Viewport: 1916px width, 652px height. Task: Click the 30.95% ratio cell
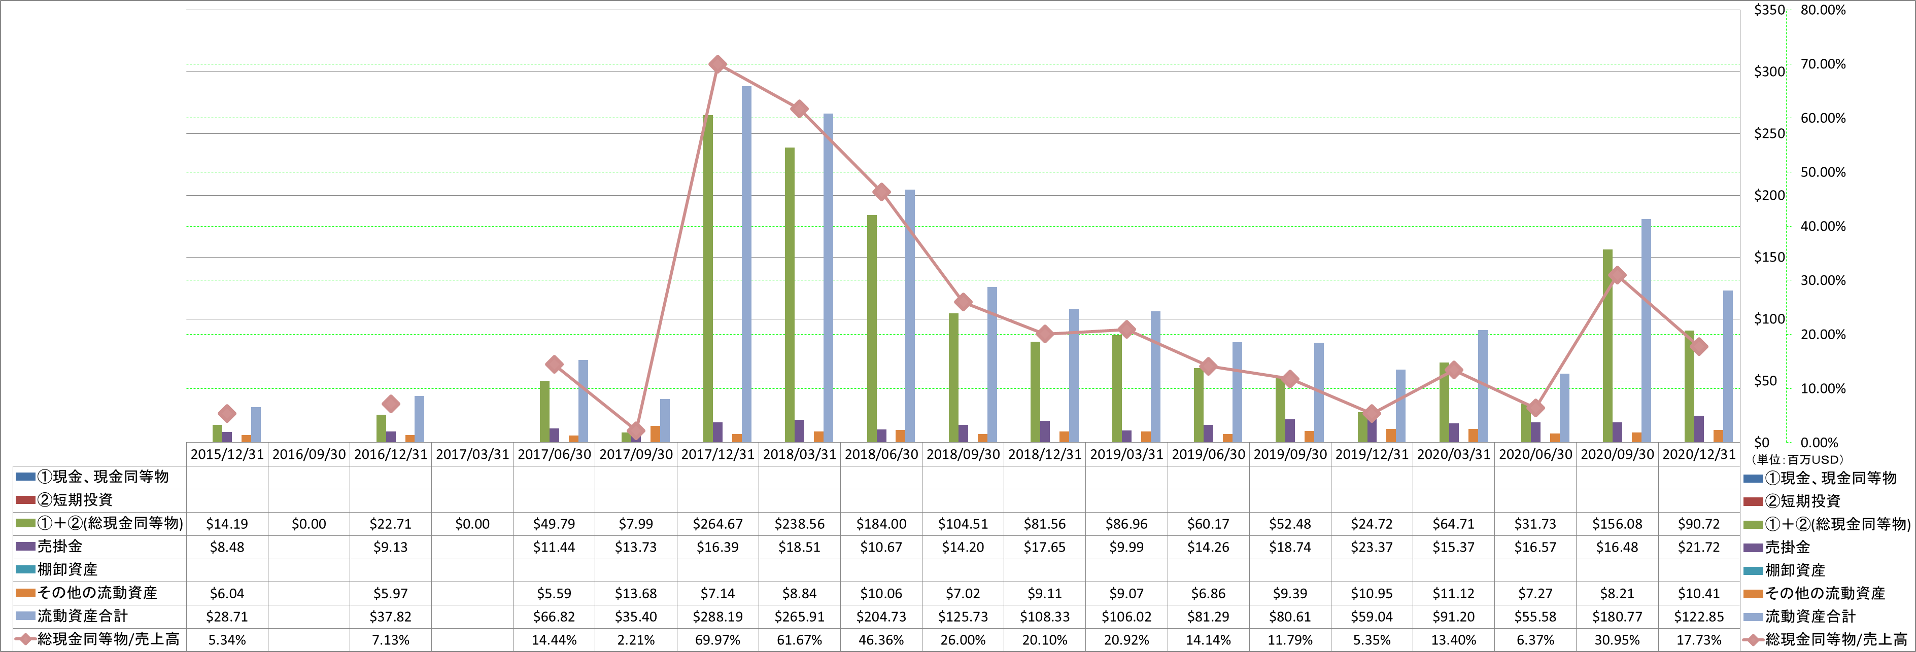(1617, 640)
